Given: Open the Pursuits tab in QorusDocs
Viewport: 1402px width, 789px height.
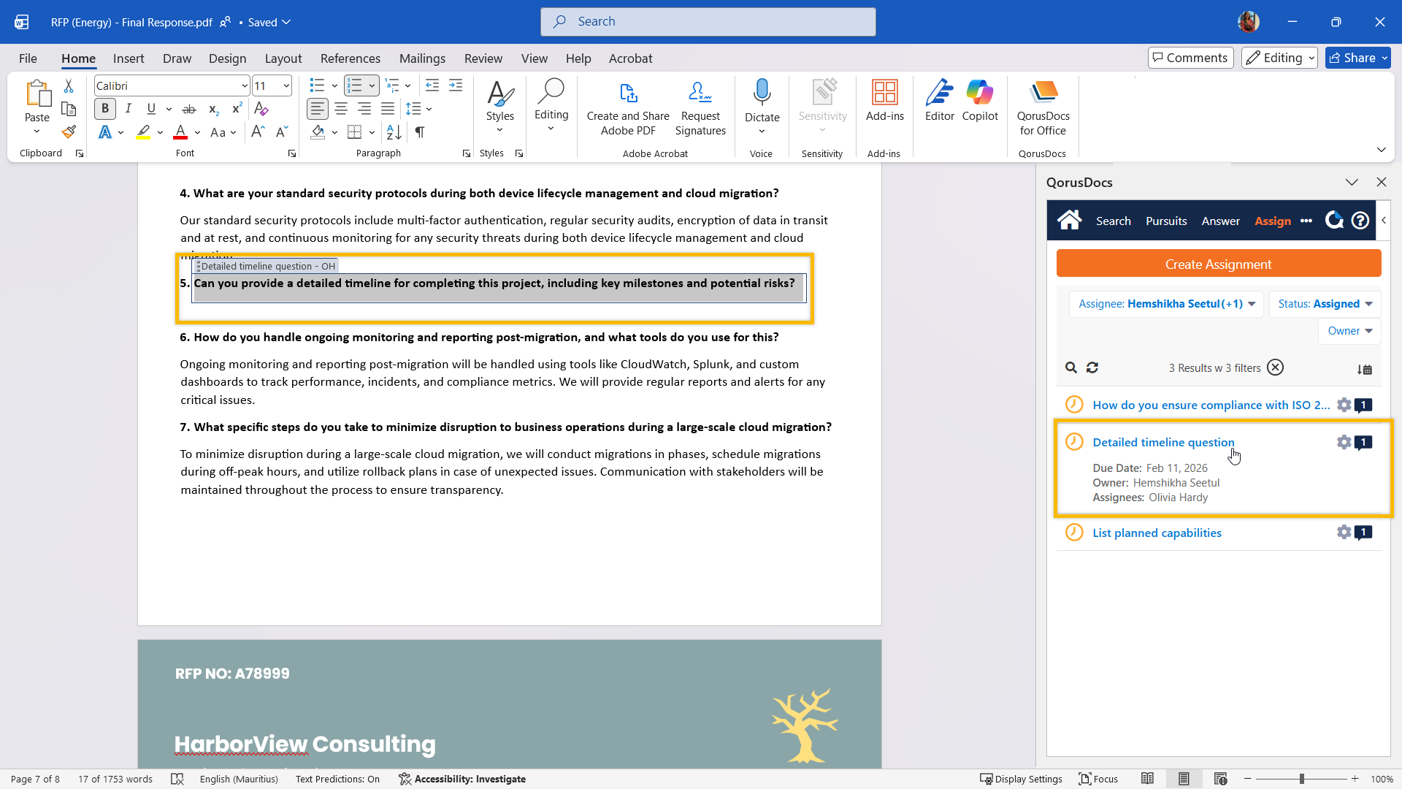Looking at the screenshot, I should click(x=1166, y=221).
